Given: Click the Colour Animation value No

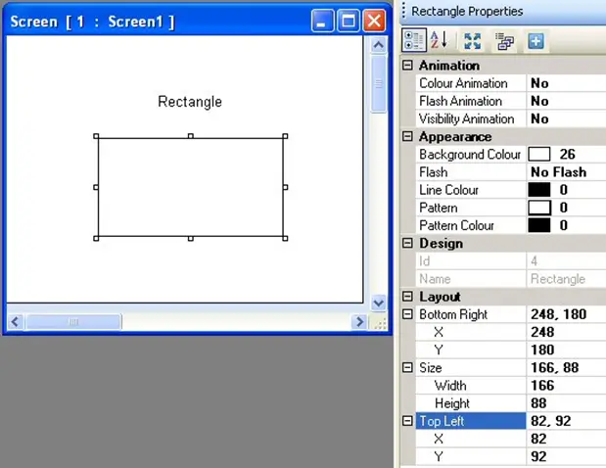Looking at the screenshot, I should point(539,83).
